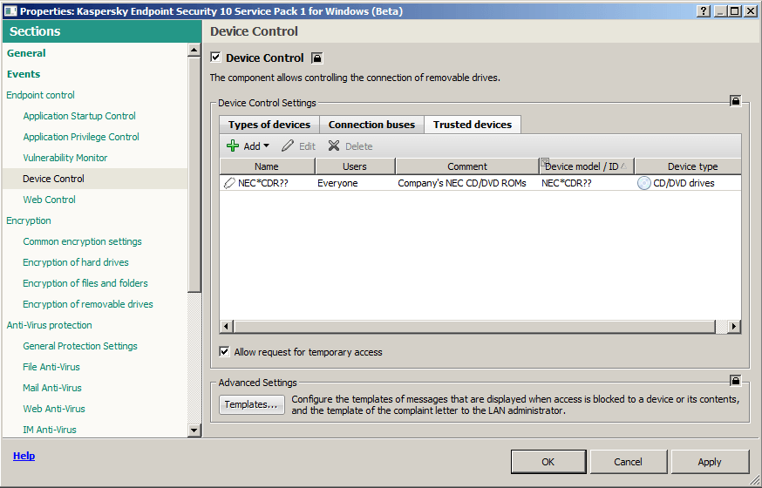Open the Events section

tap(24, 74)
